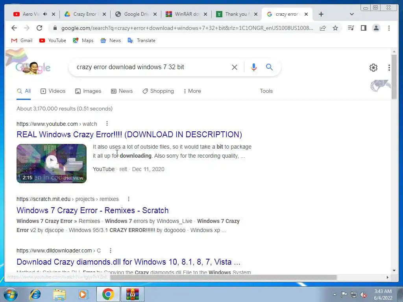Screen dimensions: 403x302
Task: Select the All results filter
Action: (24, 91)
